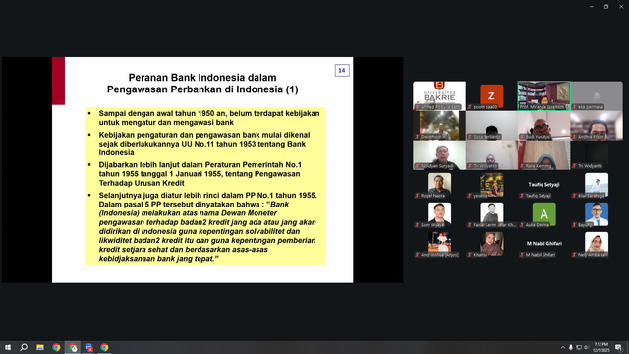The image size is (629, 354).
Task: Select yeselia's profile picture tile
Action: tap(491, 185)
